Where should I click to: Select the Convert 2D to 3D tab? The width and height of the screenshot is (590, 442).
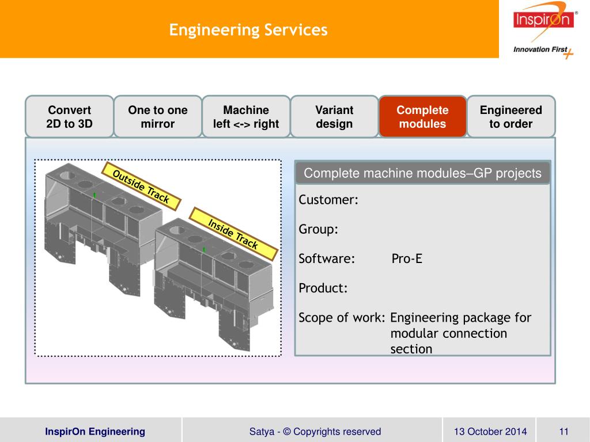(70, 116)
